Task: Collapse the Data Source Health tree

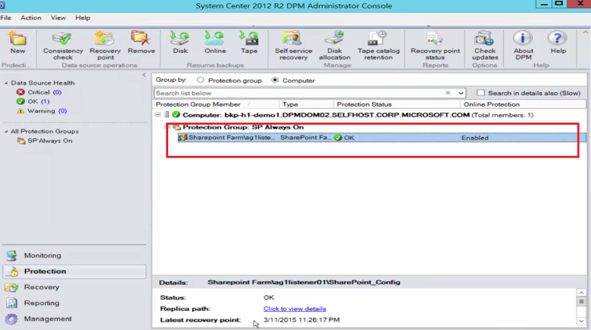Action: click(x=6, y=82)
